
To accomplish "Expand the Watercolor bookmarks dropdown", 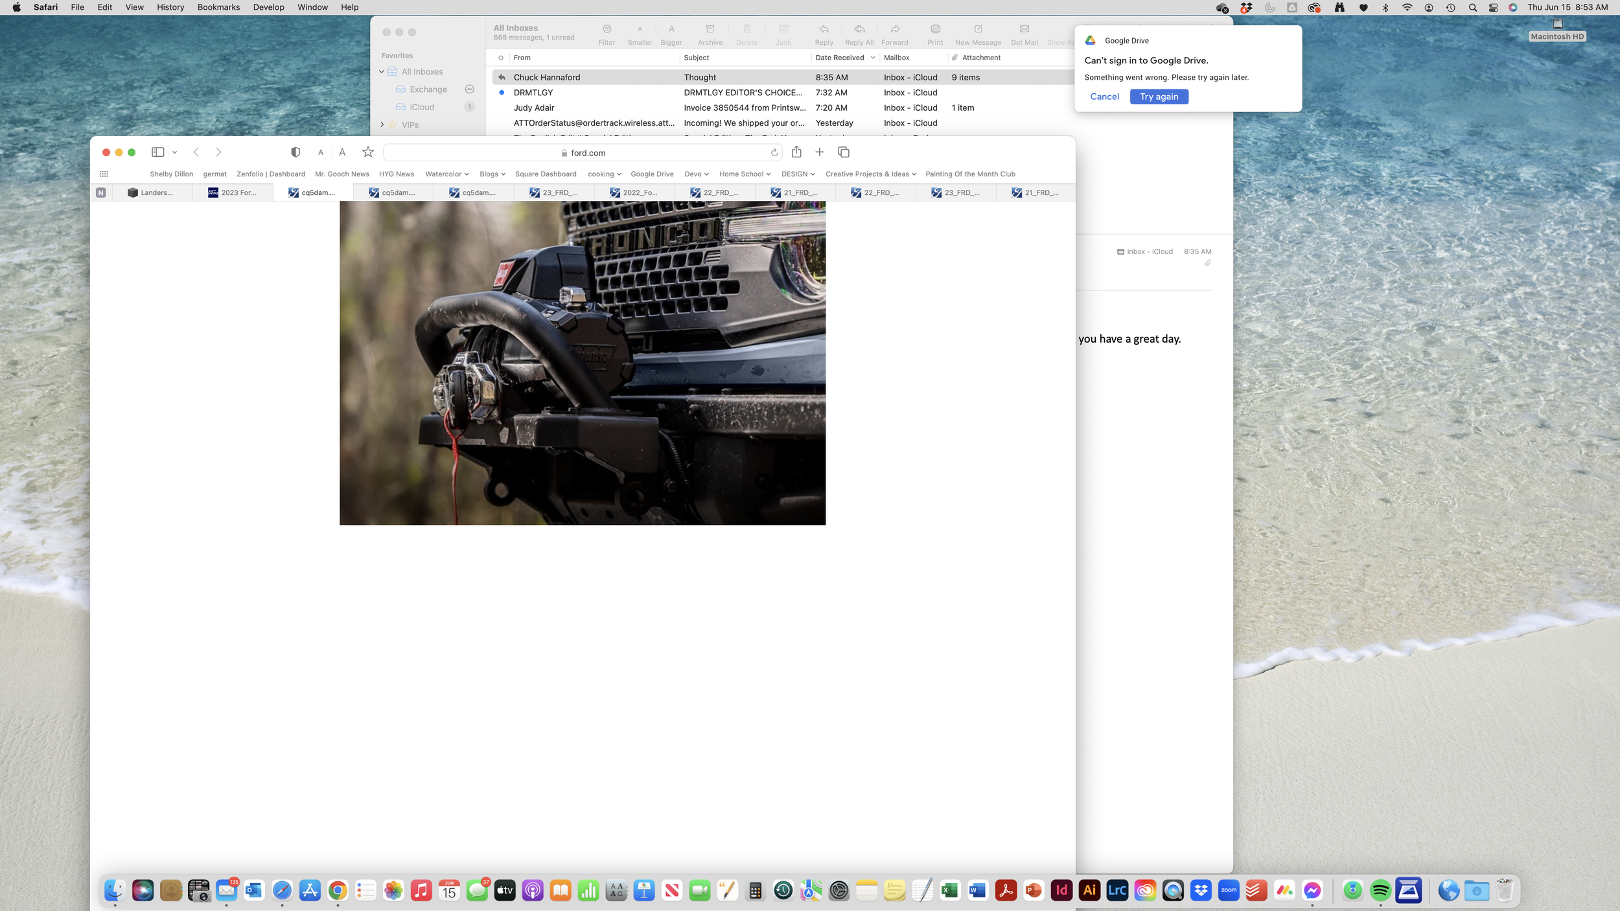I will click(447, 174).
